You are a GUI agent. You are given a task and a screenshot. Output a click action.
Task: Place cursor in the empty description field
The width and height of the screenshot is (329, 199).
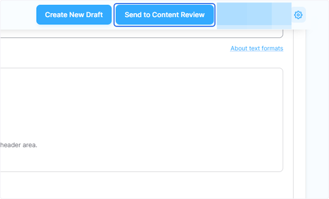point(137,118)
